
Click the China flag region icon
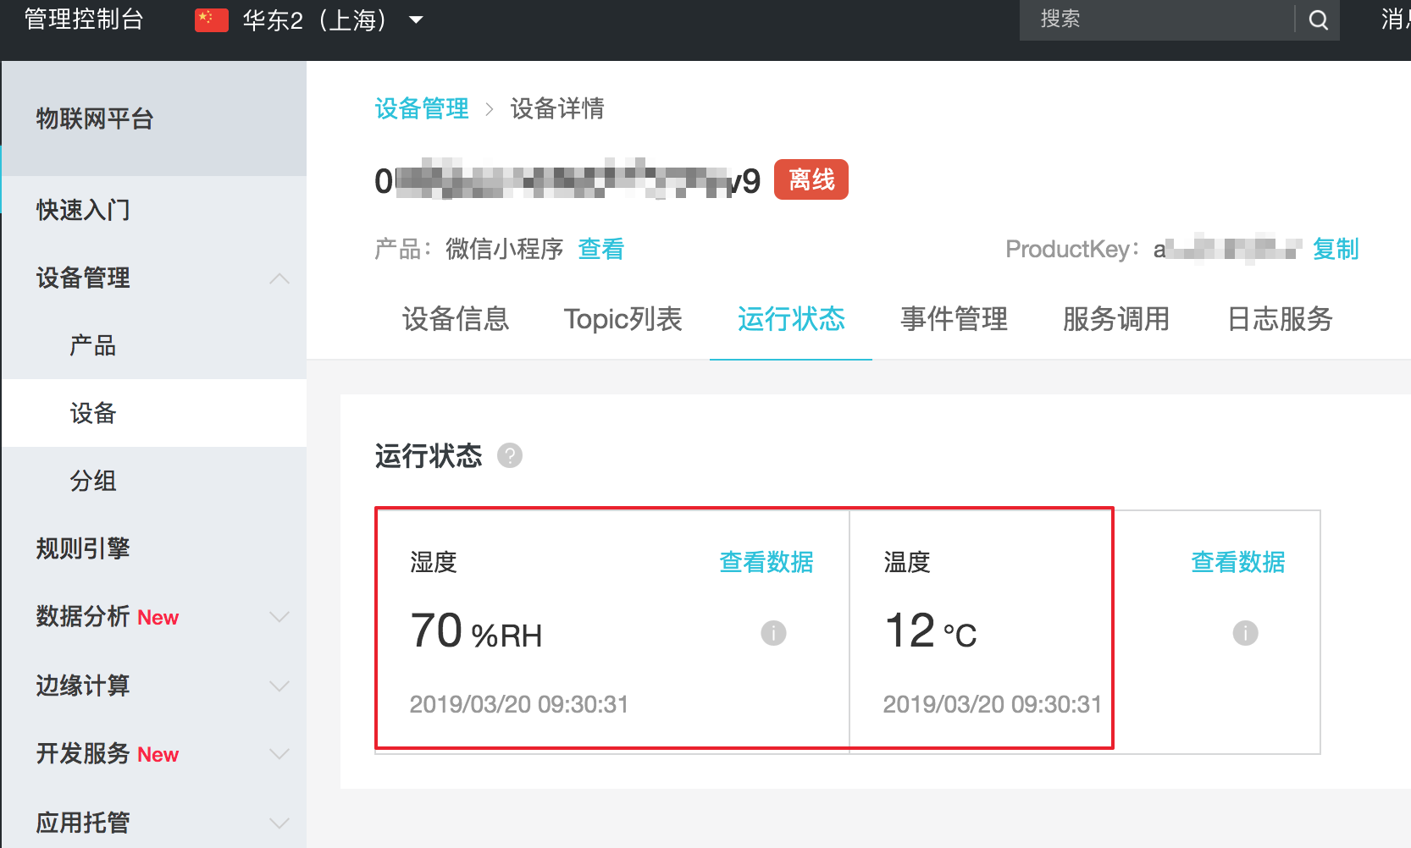pyautogui.click(x=212, y=20)
